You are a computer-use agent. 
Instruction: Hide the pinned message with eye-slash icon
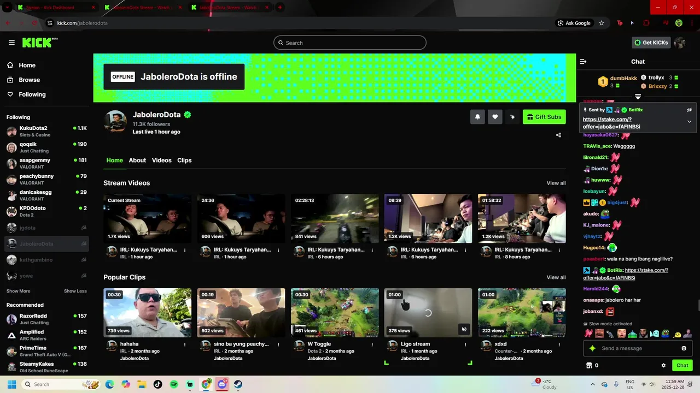click(689, 110)
